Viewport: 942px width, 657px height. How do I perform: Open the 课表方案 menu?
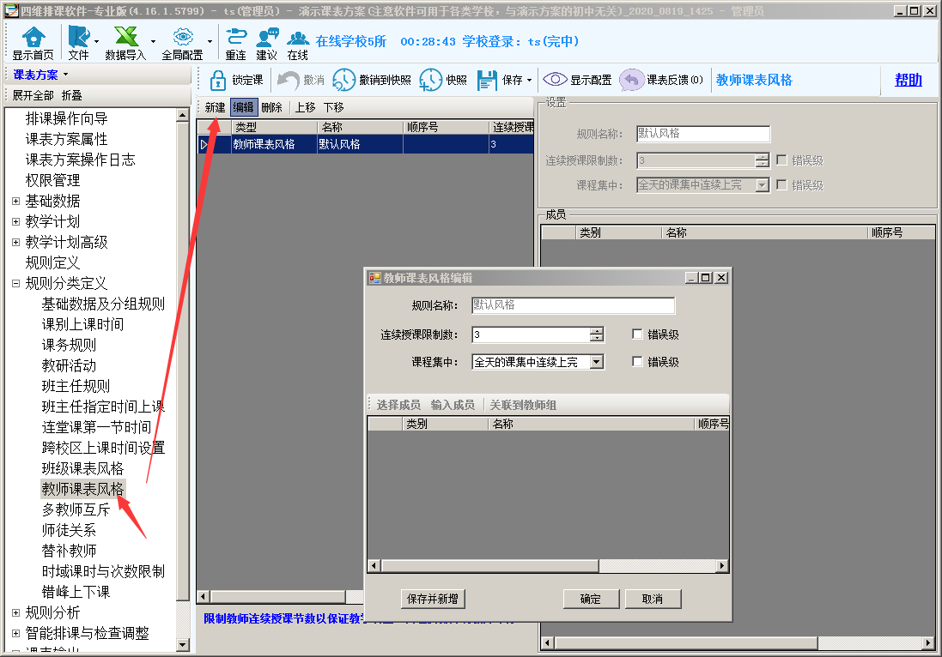click(x=40, y=75)
